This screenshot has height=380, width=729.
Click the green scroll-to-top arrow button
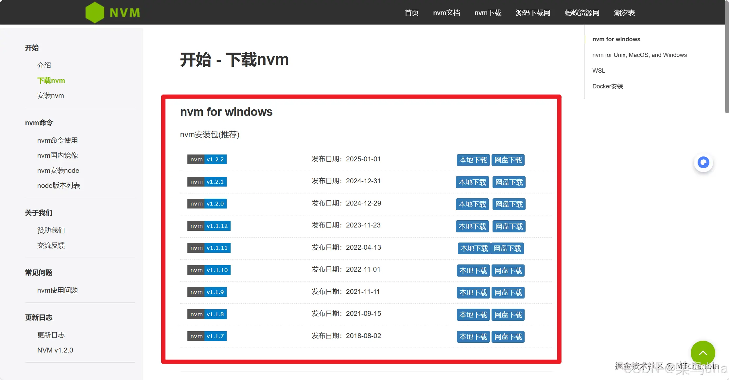coord(703,353)
